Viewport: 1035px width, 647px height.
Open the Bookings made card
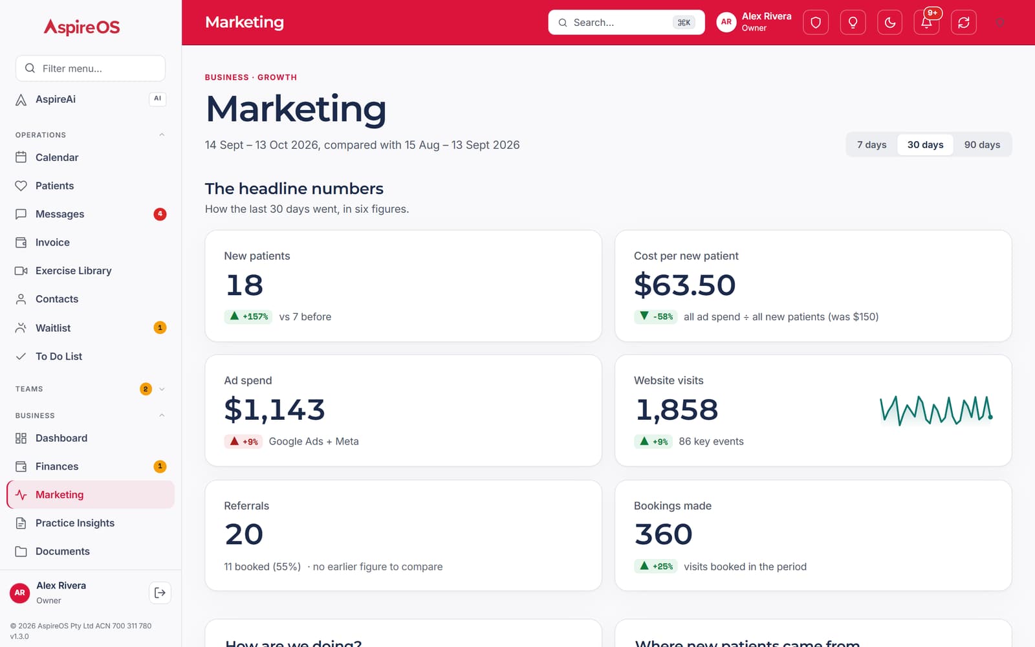click(813, 535)
